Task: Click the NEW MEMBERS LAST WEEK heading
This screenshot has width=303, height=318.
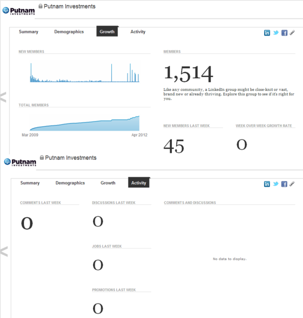Action: pyautogui.click(x=187, y=126)
